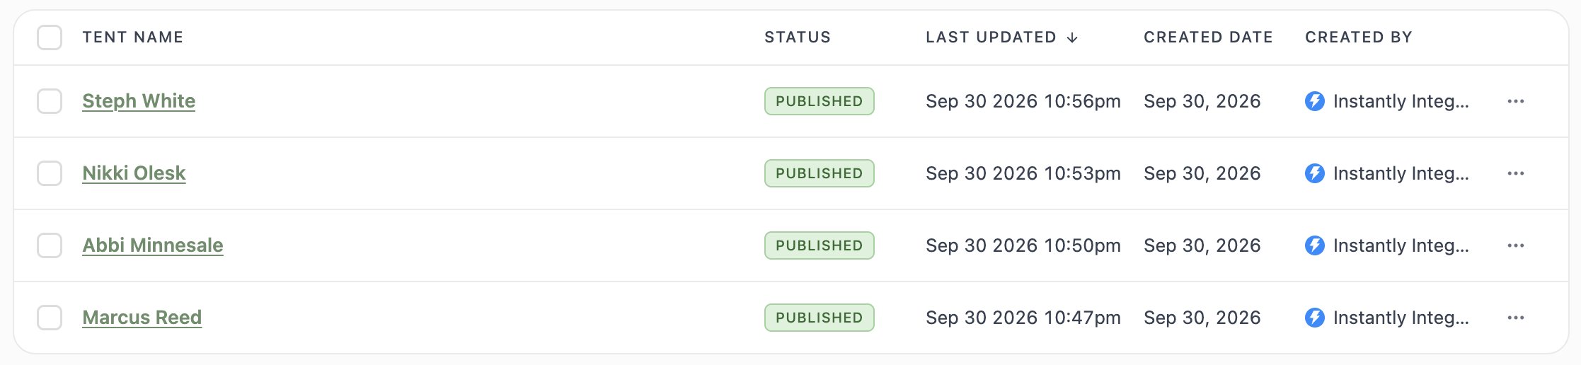This screenshot has height=365, width=1581.
Task: Click the Instantly lightning icon in Abbi Minnesale row
Action: (x=1314, y=245)
